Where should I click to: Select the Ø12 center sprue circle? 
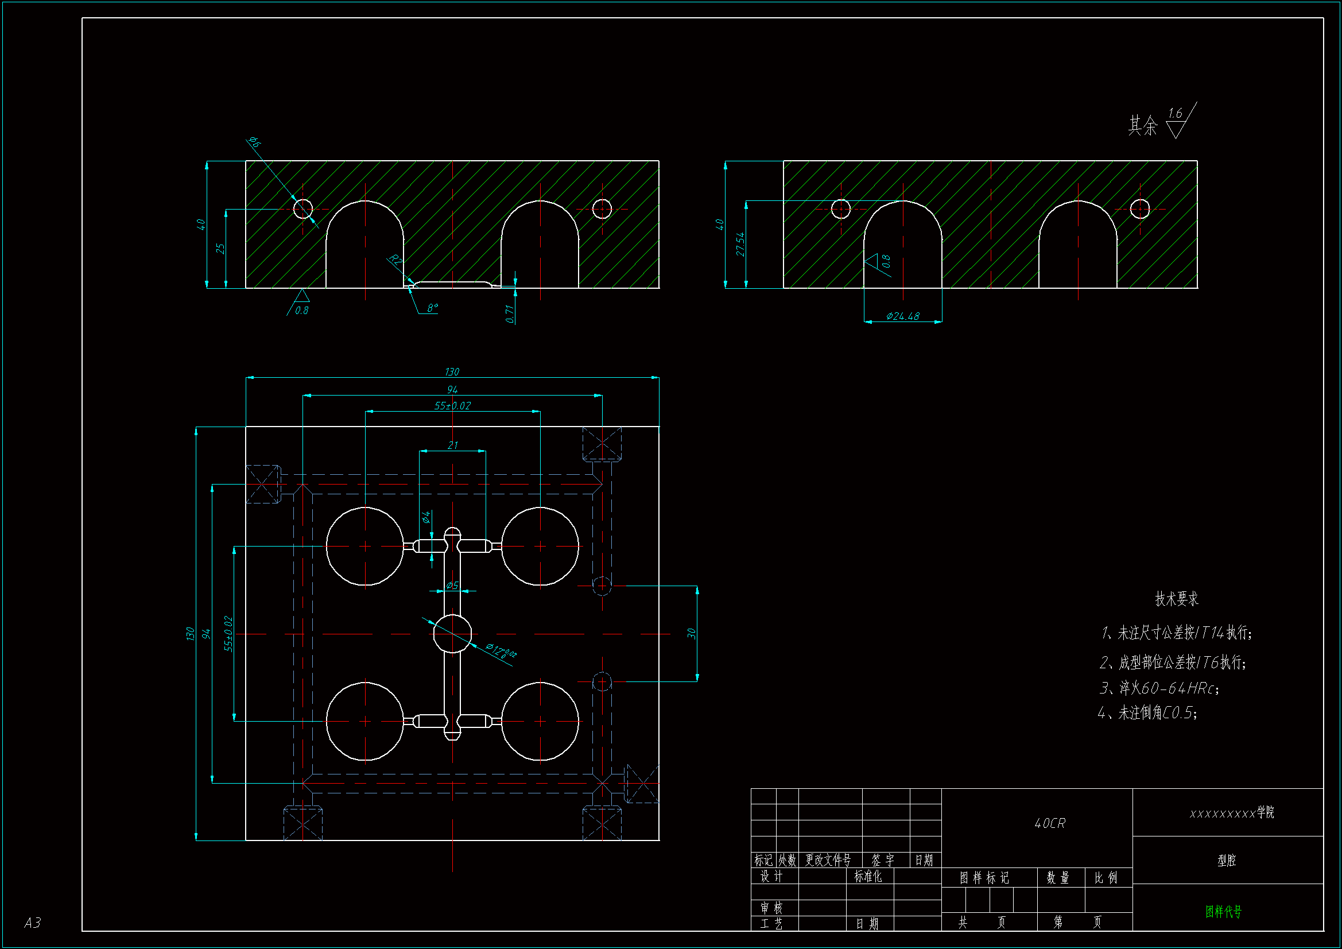click(452, 633)
